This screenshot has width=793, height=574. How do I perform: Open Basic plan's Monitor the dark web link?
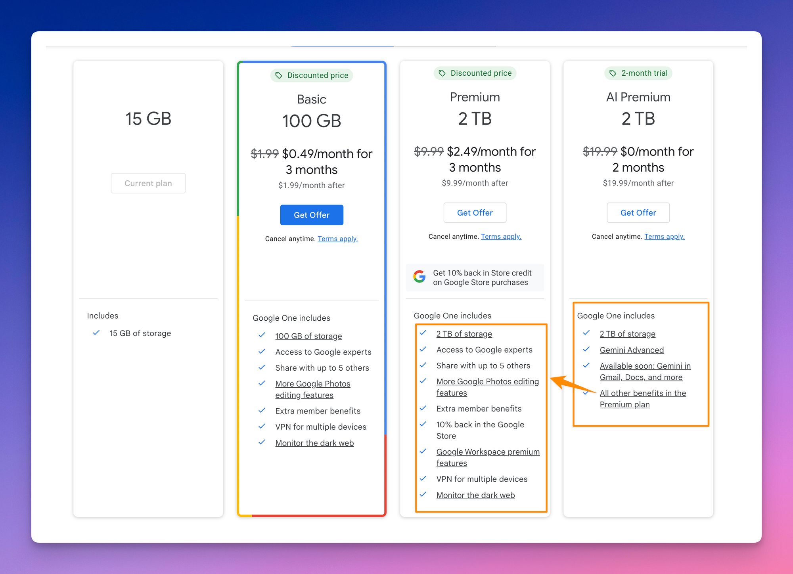(314, 443)
